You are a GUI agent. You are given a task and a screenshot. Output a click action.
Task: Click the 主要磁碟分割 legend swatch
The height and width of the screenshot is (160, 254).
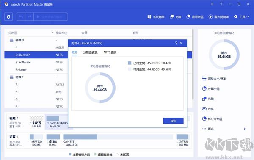70,154
